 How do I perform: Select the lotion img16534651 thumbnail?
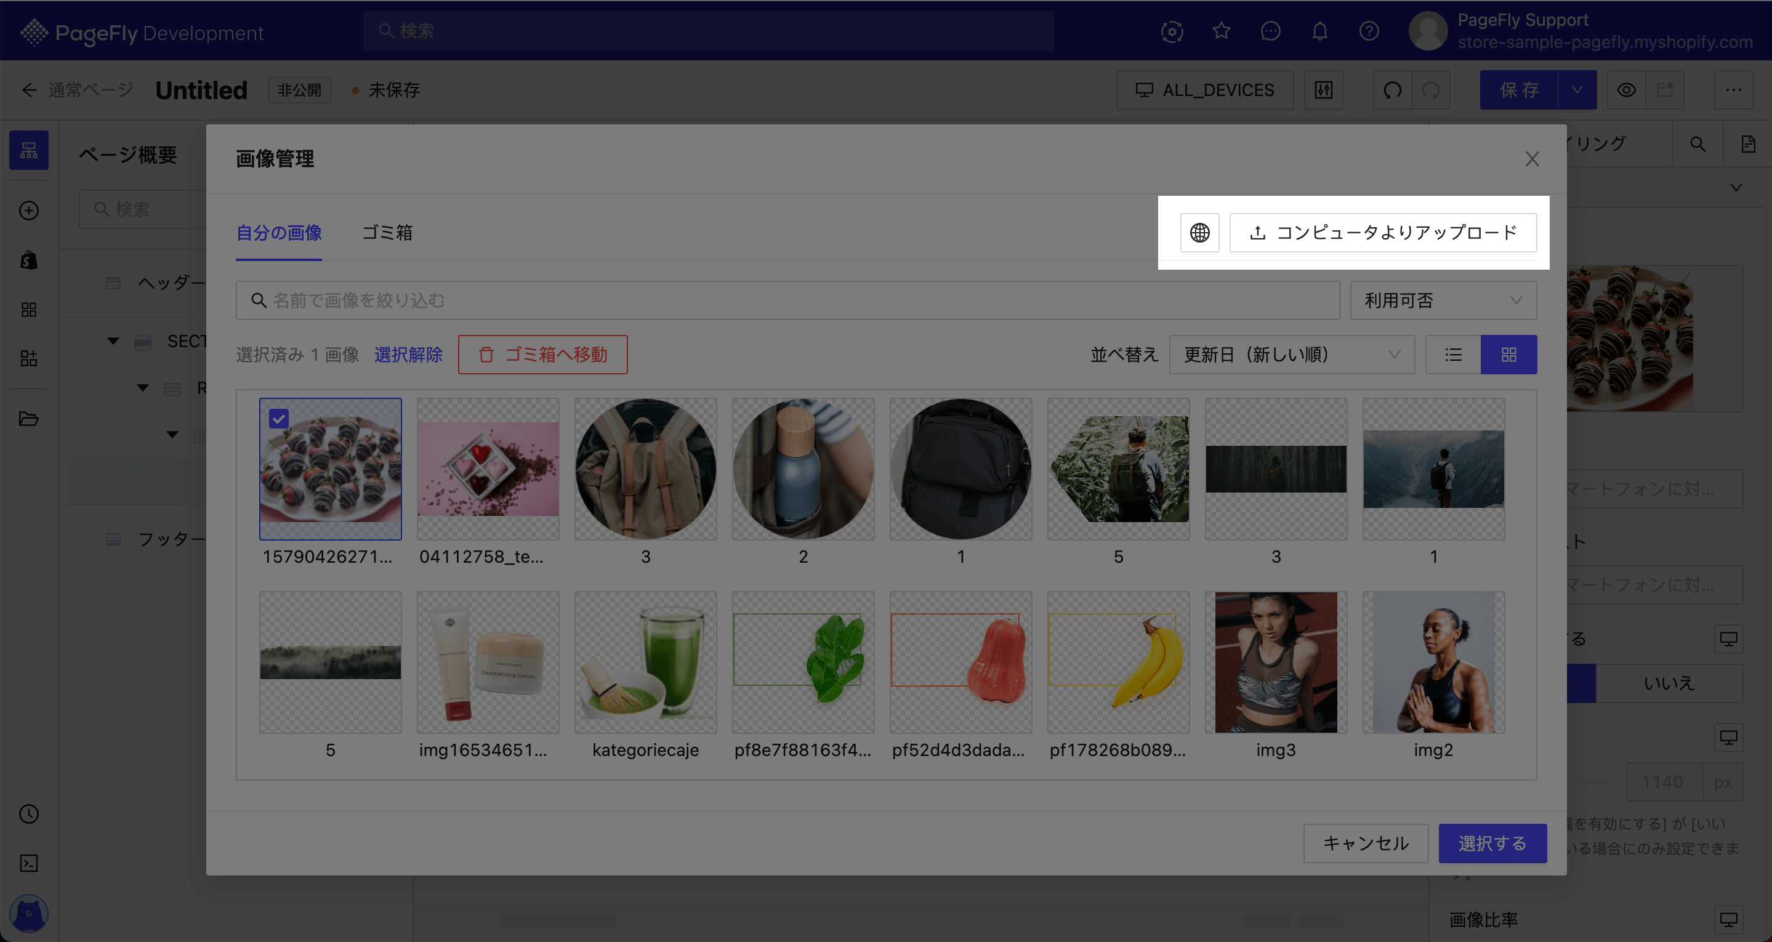[488, 662]
